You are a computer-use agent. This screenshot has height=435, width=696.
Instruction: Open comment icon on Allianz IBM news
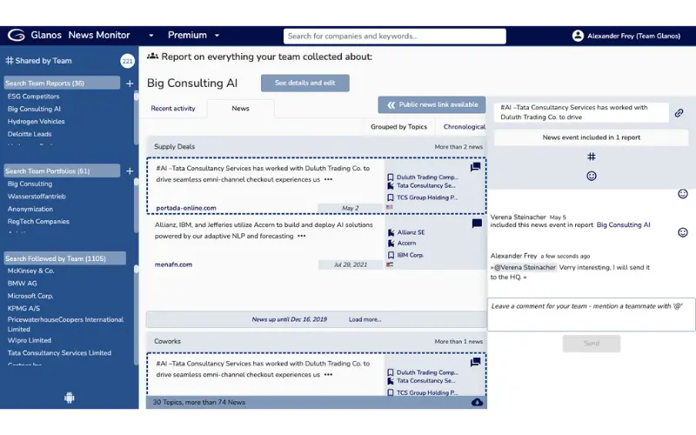(477, 224)
